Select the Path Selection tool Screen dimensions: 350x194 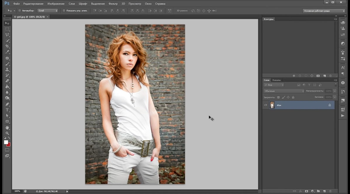pos(7,116)
